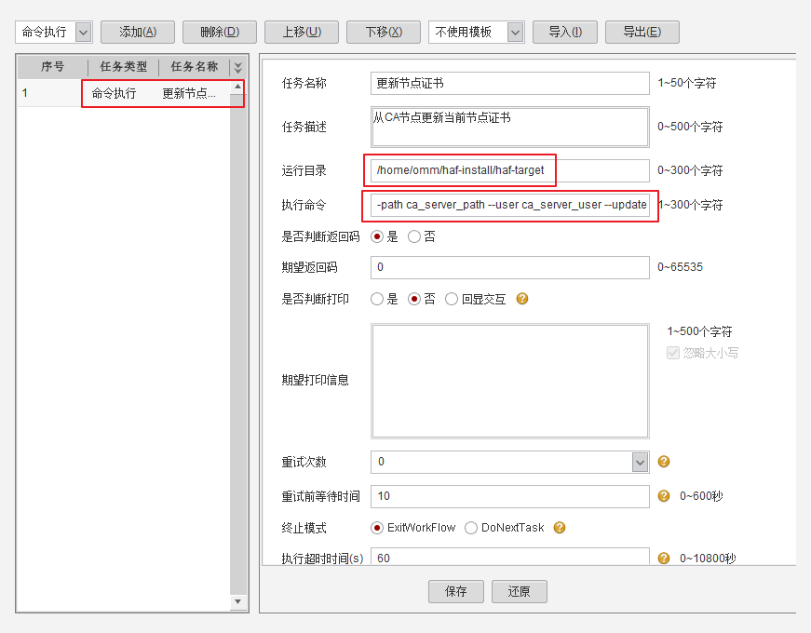Select 回显交互 radio option
The image size is (811, 633).
pyautogui.click(x=452, y=299)
